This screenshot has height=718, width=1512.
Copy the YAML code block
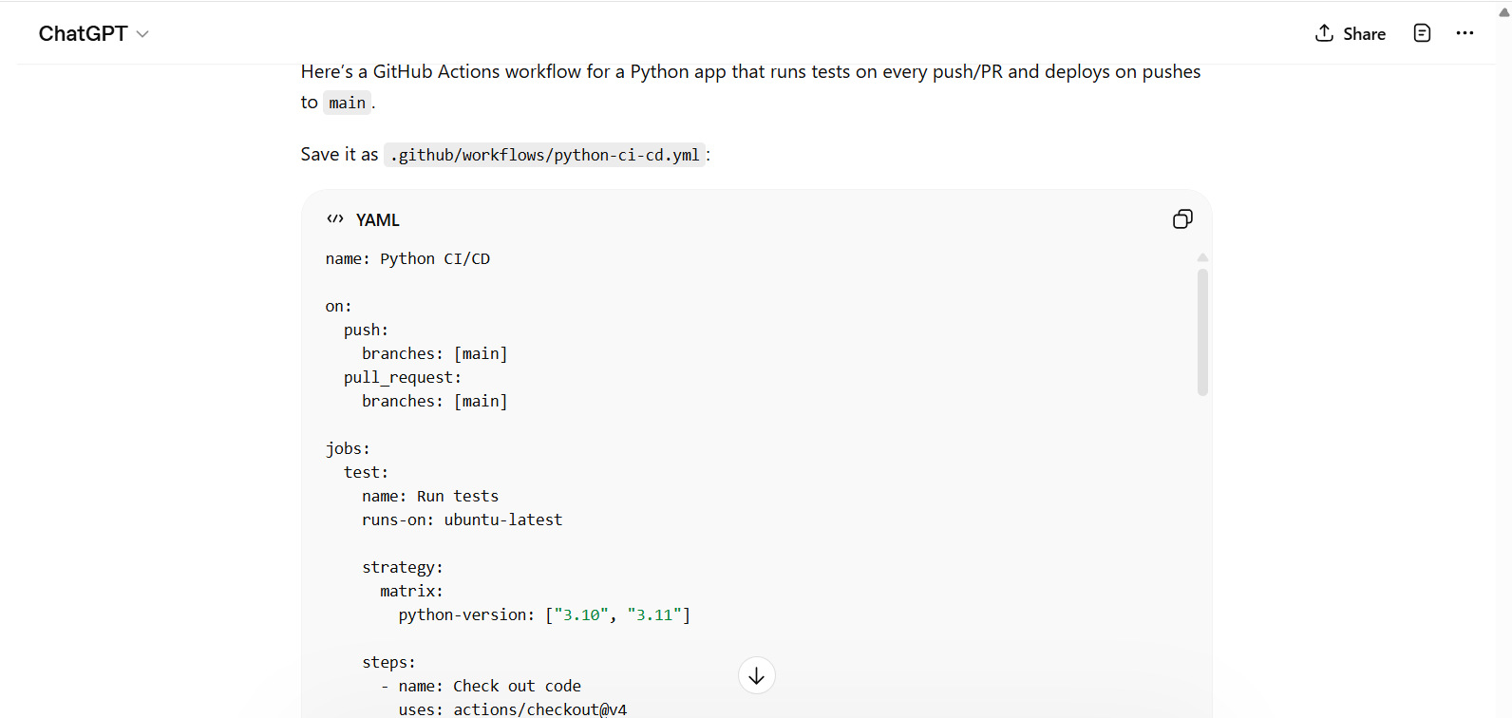click(1182, 219)
